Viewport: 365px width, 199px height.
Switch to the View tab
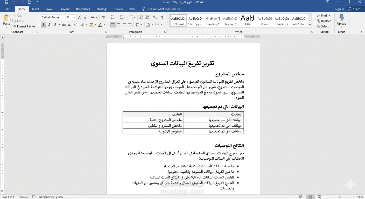click(132, 9)
